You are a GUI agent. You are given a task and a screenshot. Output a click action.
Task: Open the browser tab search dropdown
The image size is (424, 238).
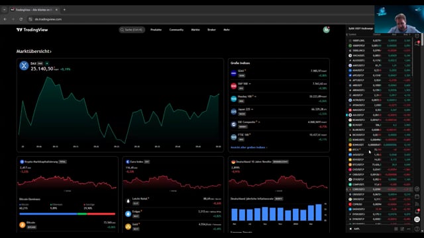pos(5,10)
